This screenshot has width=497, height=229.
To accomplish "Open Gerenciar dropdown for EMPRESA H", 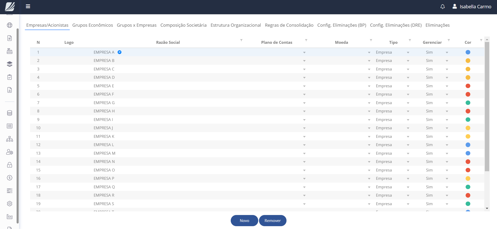I will 447,111.
